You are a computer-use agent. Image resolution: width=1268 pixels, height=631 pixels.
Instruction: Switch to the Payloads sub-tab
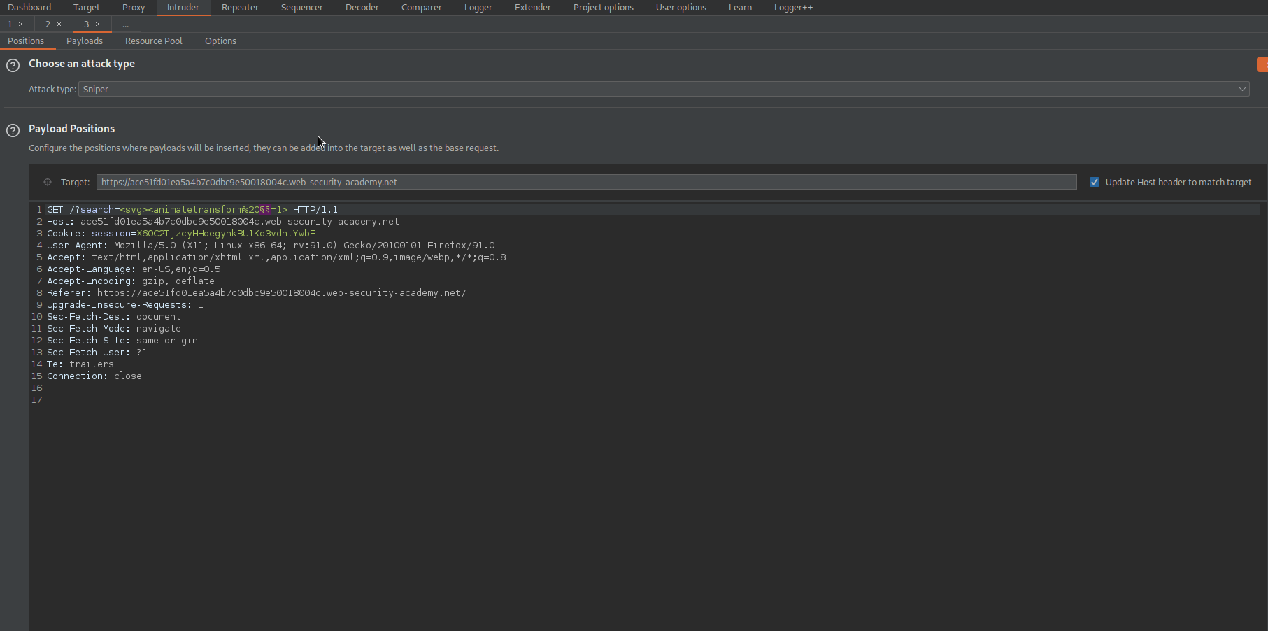pos(85,41)
